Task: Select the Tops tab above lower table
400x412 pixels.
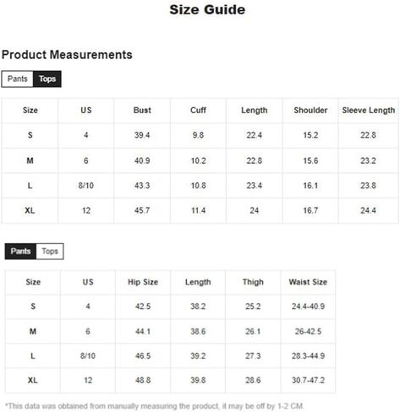Action: pos(50,252)
